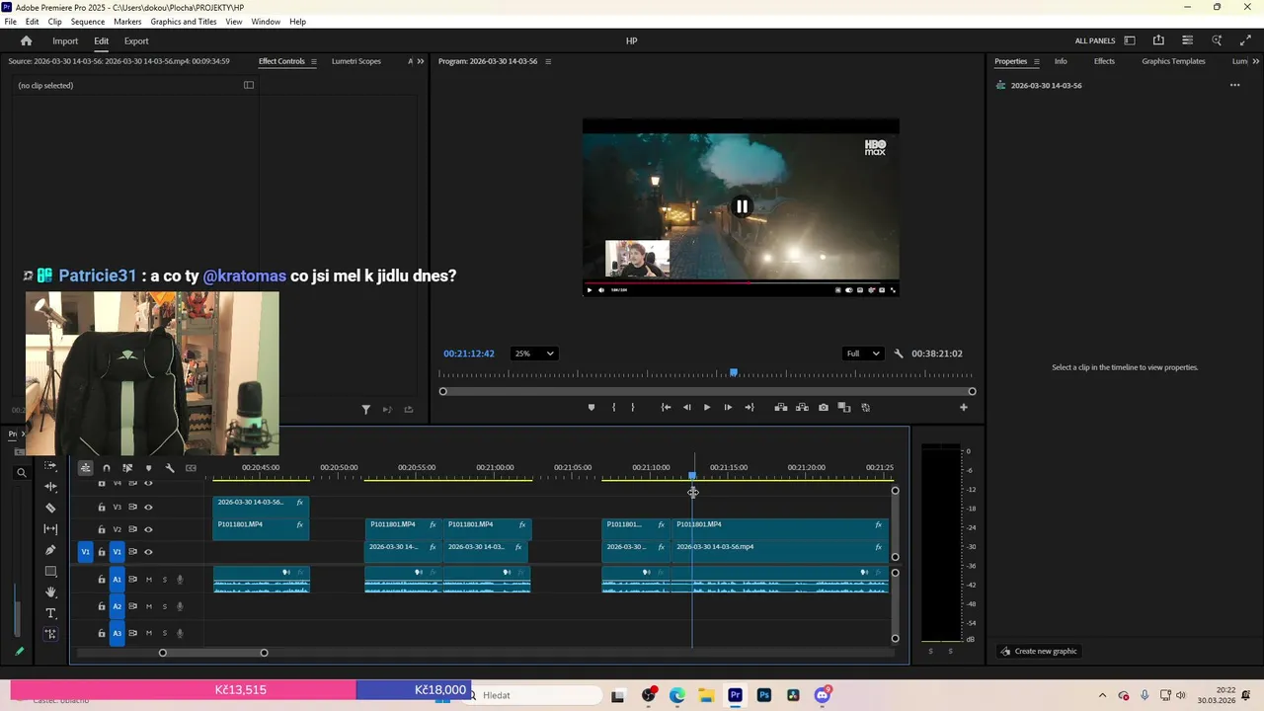
Task: Step forward one frame
Action: point(728,407)
